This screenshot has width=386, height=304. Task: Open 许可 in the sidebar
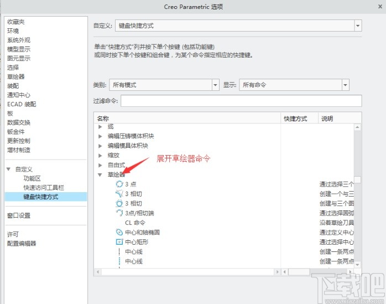pos(13,234)
